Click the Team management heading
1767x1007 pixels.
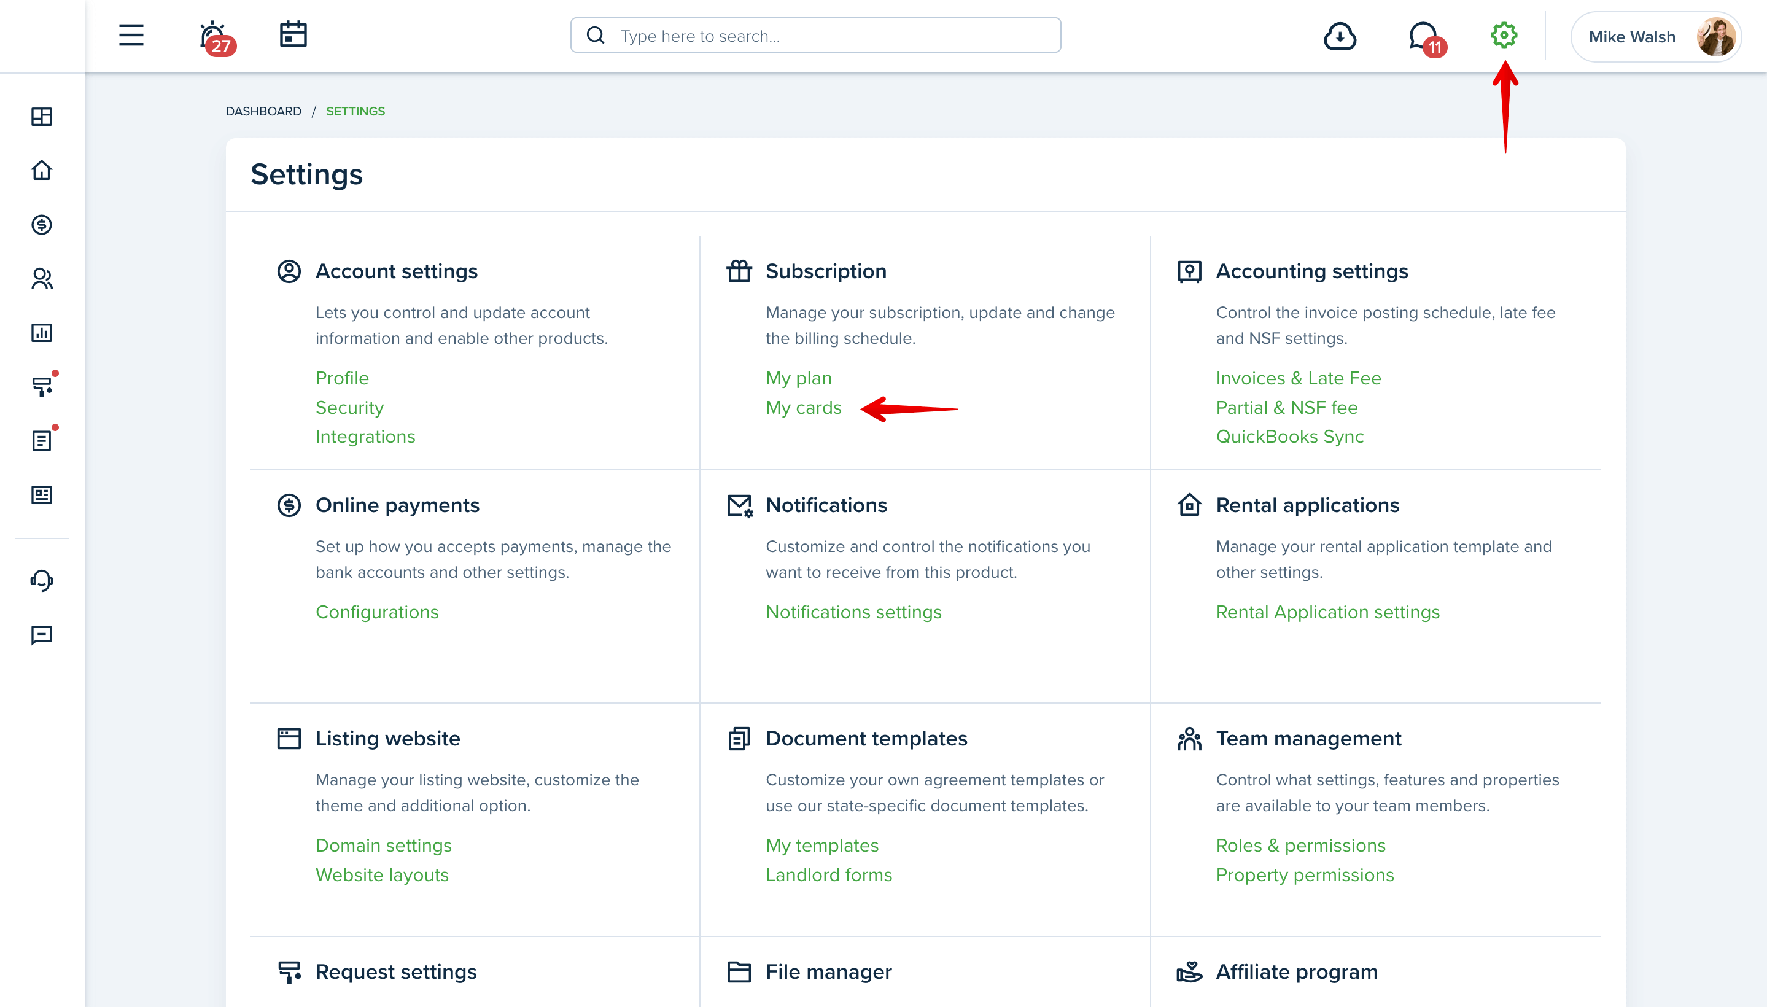pos(1308,739)
